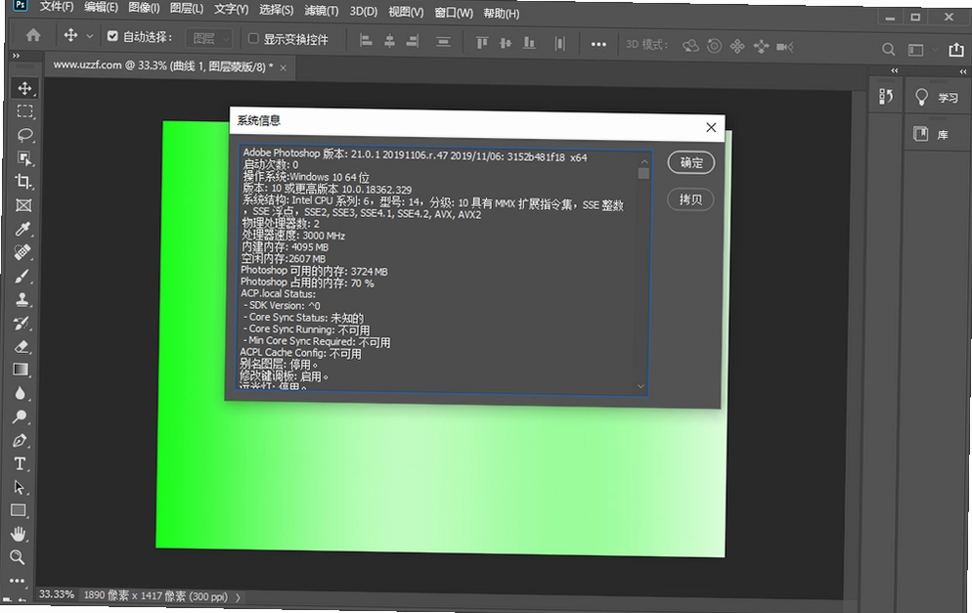Screen dimensions: 972x613
Task: Open the 图层 auto-select dropdown
Action: (x=209, y=38)
